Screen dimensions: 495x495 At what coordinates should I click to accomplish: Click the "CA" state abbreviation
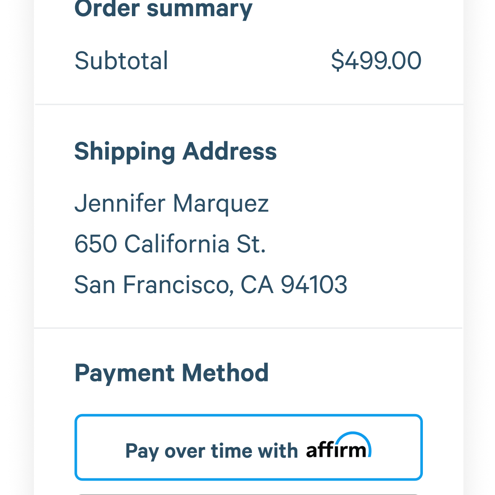click(x=257, y=285)
